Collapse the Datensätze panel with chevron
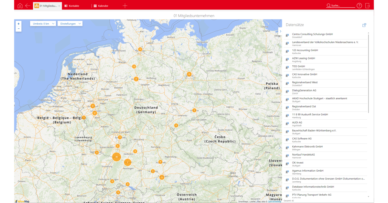Viewport: 388px width, 203px height. click(x=280, y=31)
